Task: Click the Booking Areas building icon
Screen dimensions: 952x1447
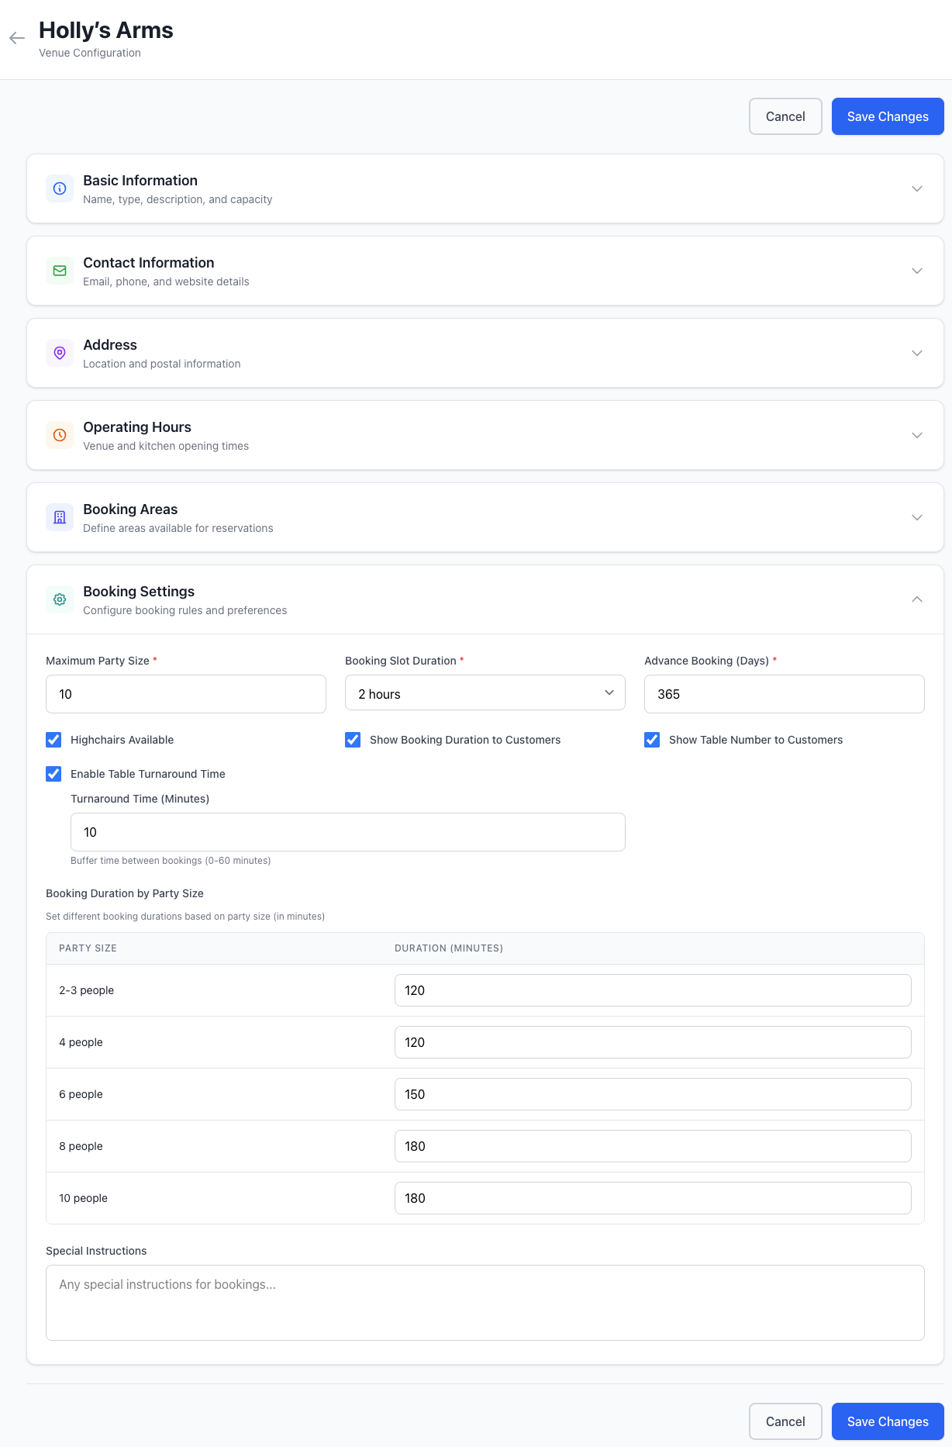Action: tap(60, 517)
